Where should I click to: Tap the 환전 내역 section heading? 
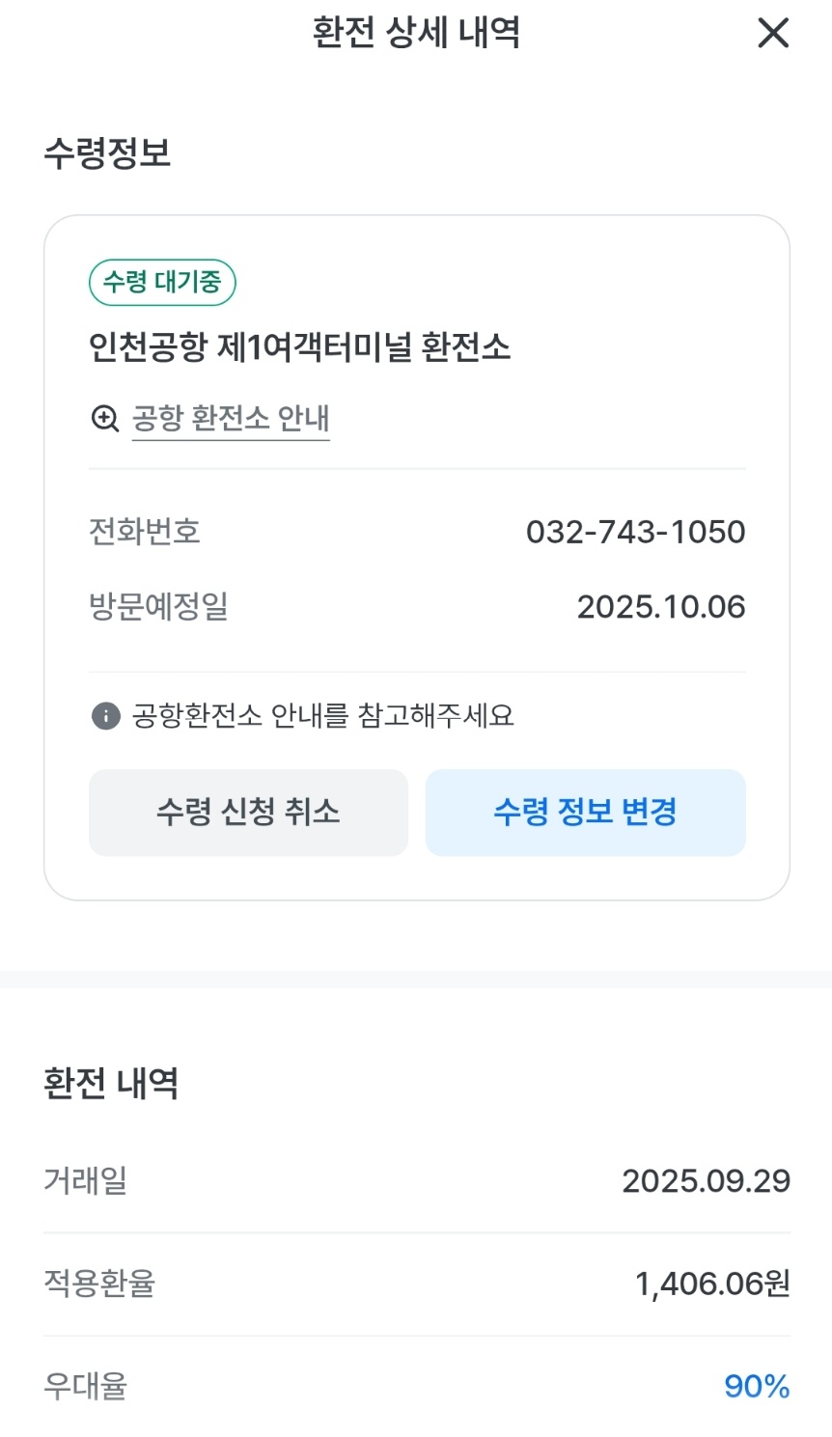point(111,1083)
